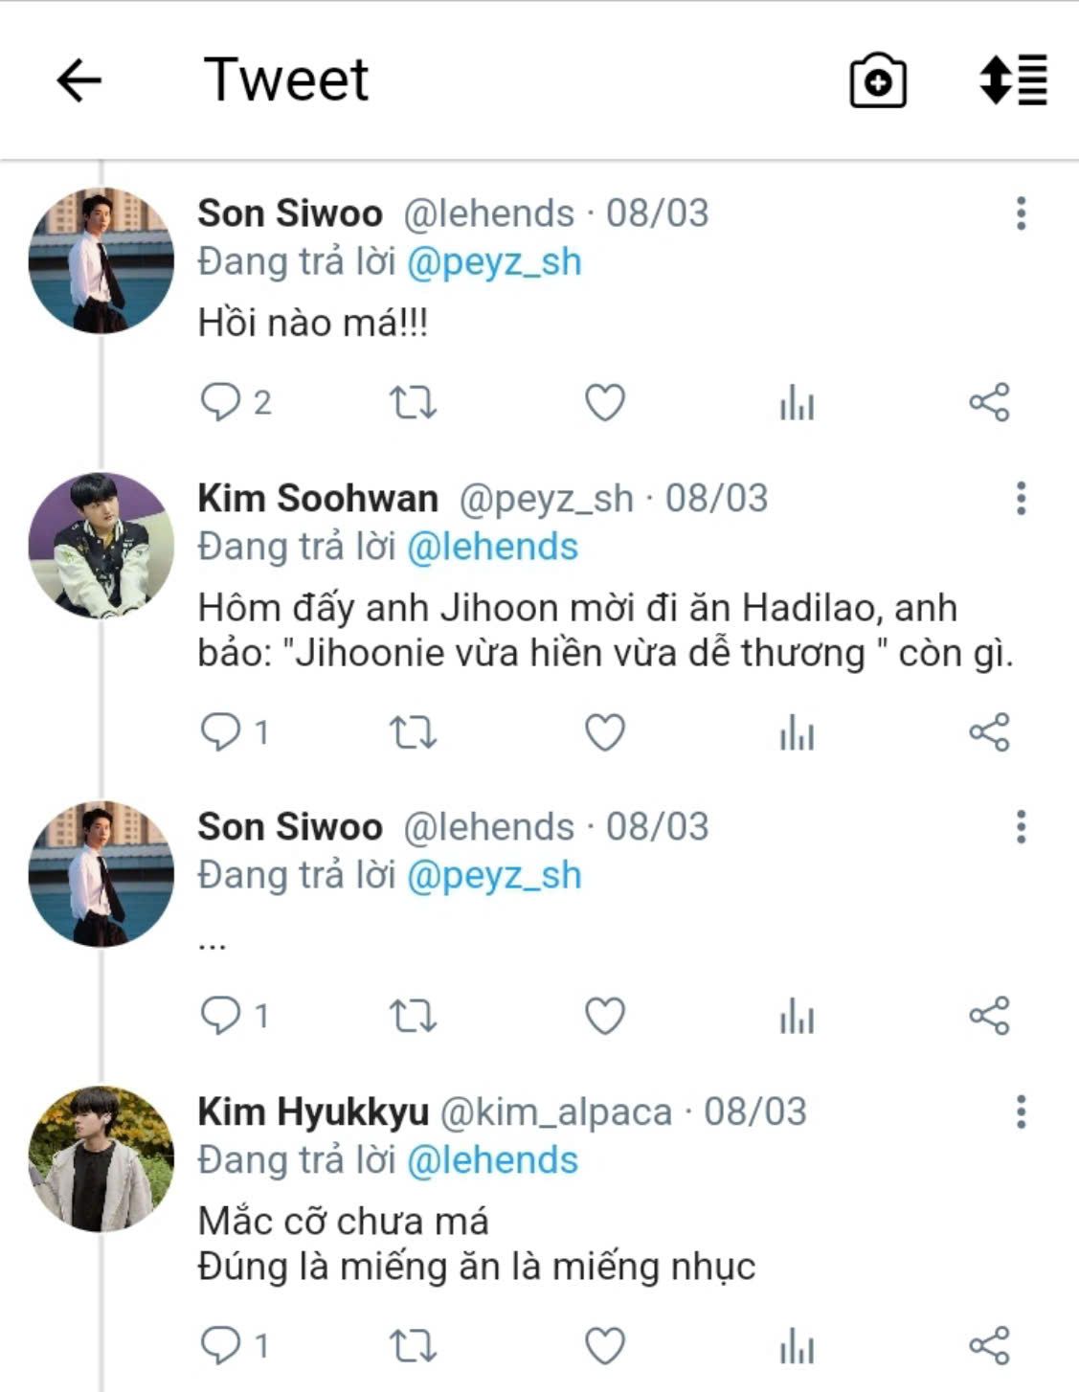Tap the camera add-photo icon
1079x1392 pixels.
[x=877, y=80]
